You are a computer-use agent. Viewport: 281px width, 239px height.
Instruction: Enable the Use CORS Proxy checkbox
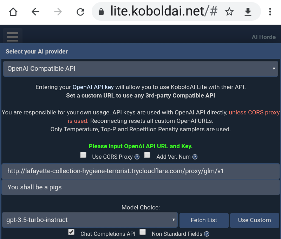(83, 155)
